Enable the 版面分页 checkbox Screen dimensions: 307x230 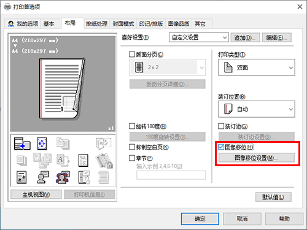132,55
